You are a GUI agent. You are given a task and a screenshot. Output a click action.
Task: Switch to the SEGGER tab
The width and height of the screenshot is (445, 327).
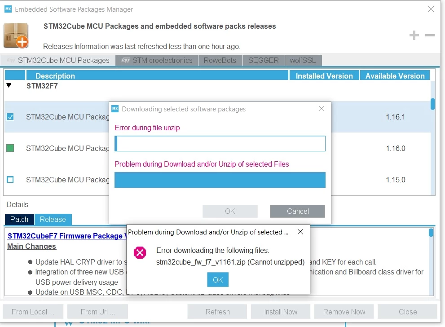[x=264, y=61]
